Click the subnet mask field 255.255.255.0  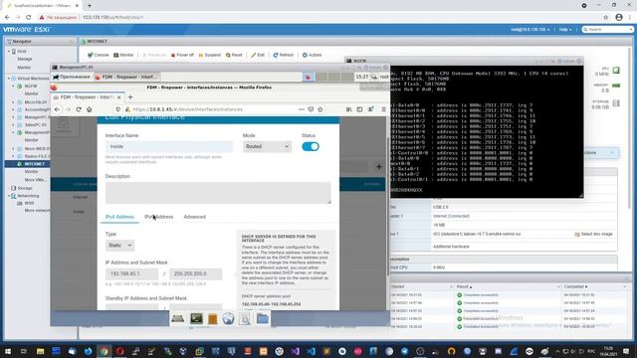tap(196, 274)
